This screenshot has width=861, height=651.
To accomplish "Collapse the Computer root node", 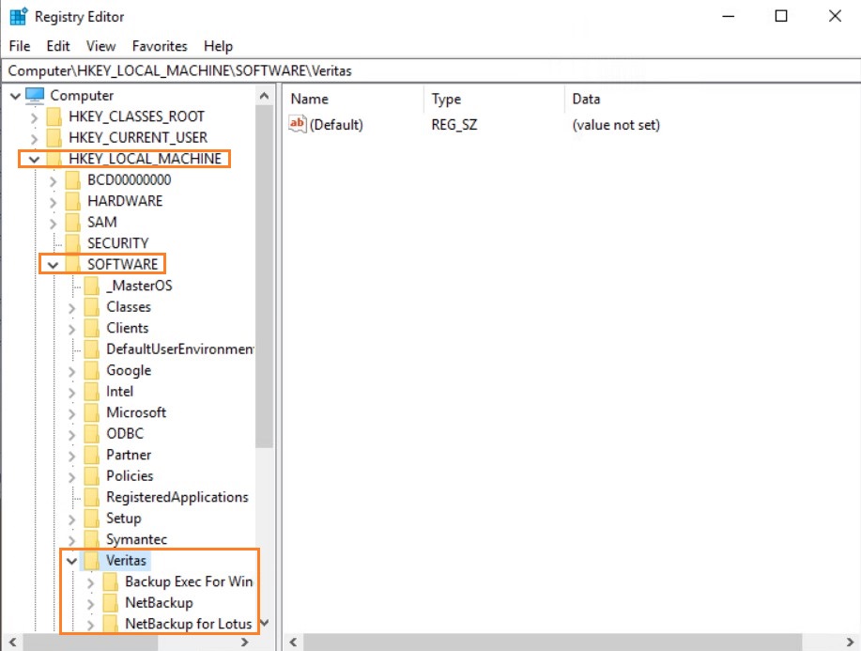I will coord(15,97).
